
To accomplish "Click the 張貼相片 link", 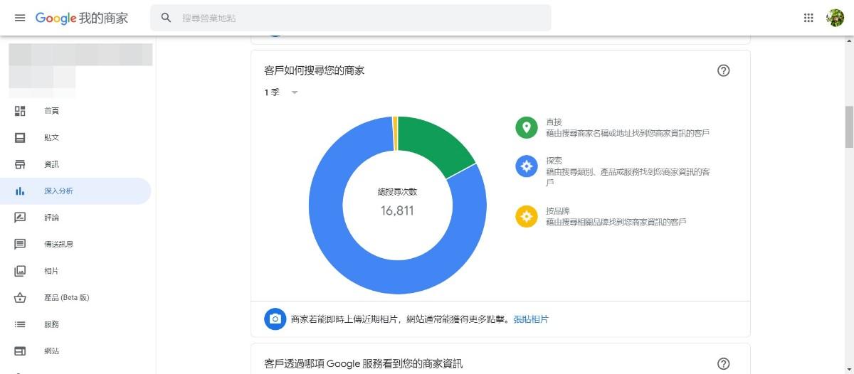I will click(531, 319).
